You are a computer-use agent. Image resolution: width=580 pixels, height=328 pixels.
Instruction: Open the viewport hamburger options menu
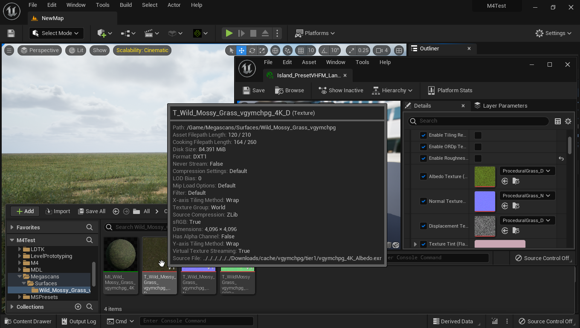(9, 50)
